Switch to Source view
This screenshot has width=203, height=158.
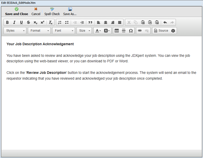click(x=161, y=30)
